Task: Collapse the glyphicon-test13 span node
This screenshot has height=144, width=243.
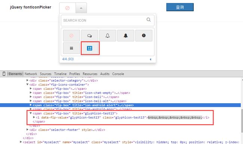Action: tap(31, 113)
